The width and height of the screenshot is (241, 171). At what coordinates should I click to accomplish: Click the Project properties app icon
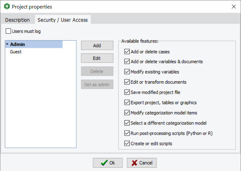[7, 7]
